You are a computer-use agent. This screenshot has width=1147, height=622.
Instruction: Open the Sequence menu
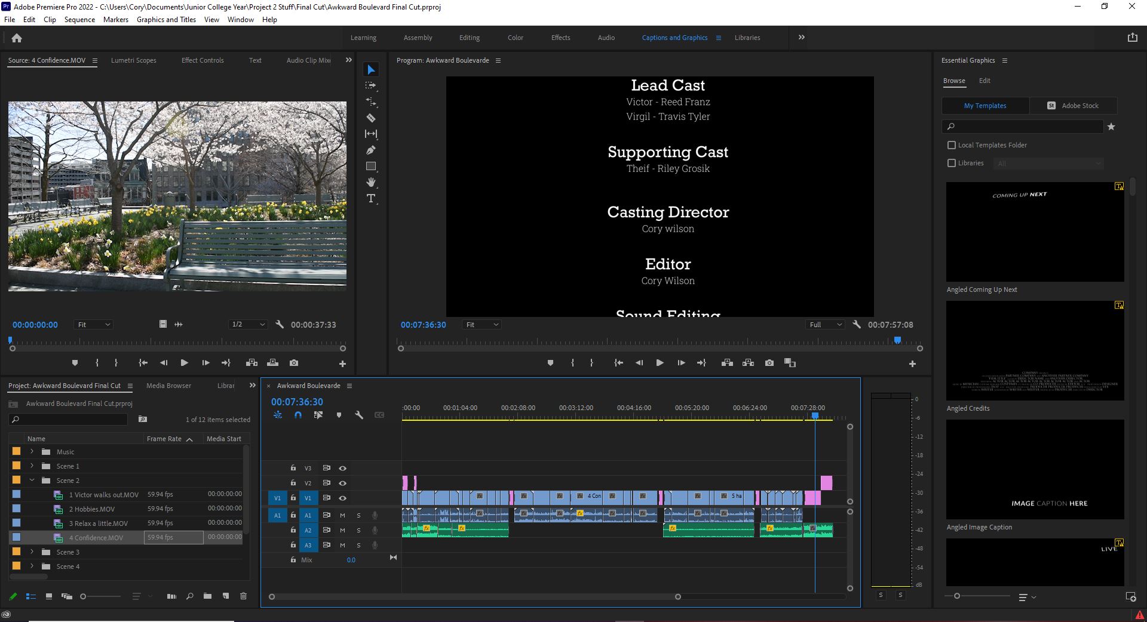pyautogui.click(x=79, y=20)
